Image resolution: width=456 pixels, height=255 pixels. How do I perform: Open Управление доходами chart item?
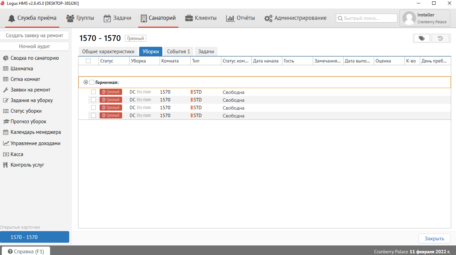(35, 143)
